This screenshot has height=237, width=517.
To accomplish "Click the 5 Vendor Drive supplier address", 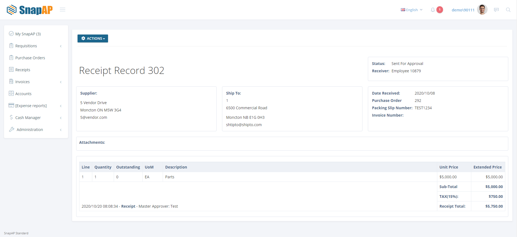I will (93, 103).
